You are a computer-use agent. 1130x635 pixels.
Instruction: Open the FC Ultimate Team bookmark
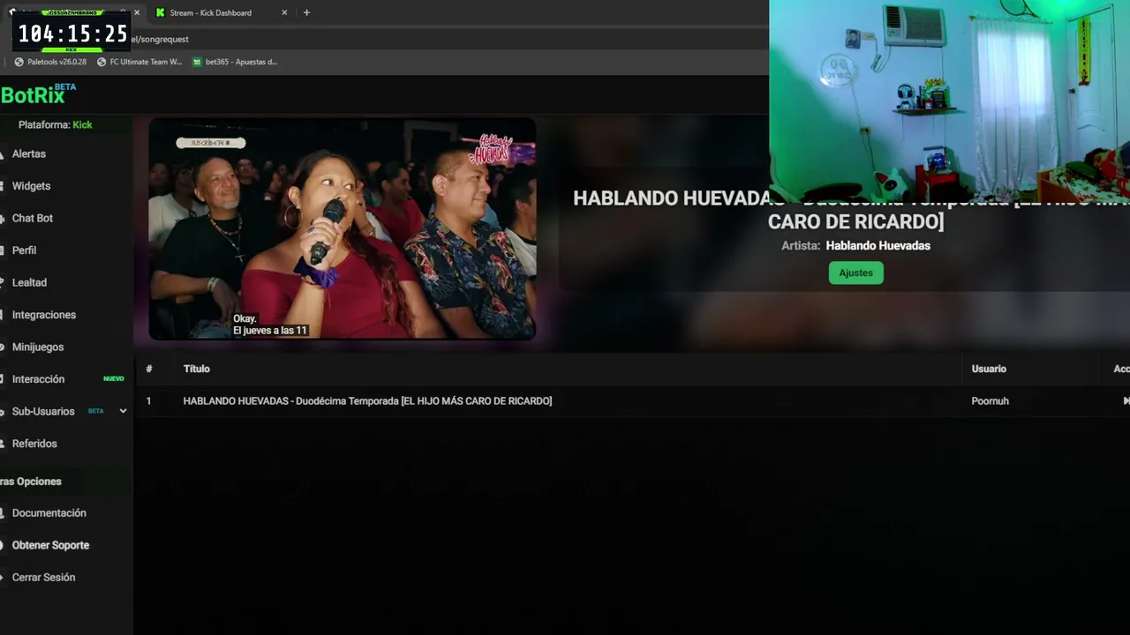[x=139, y=62]
